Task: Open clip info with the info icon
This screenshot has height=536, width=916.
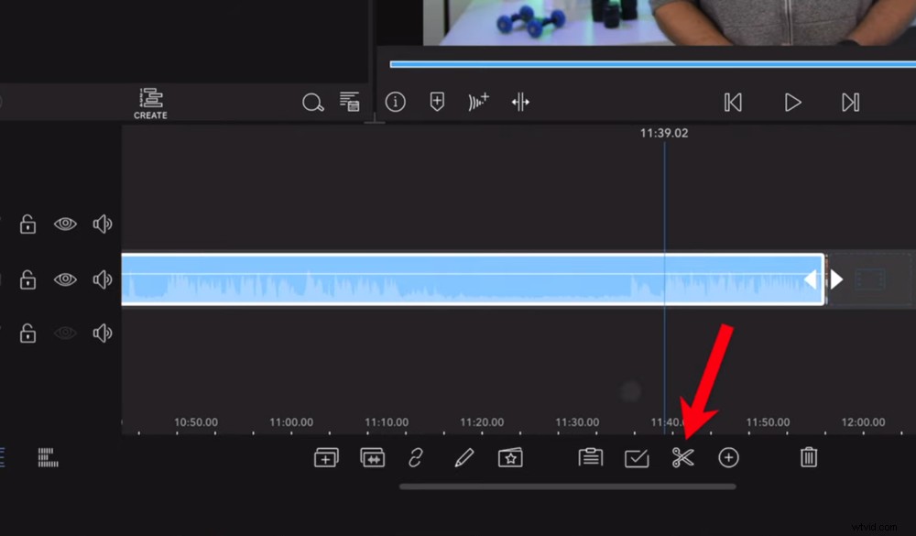Action: tap(396, 102)
